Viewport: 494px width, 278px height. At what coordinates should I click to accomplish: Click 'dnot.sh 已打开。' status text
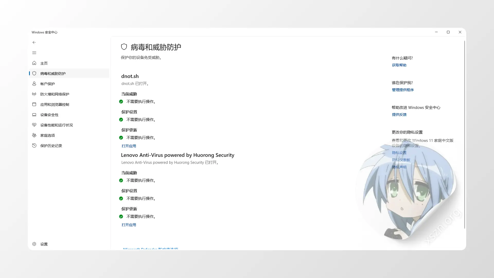[x=135, y=84]
